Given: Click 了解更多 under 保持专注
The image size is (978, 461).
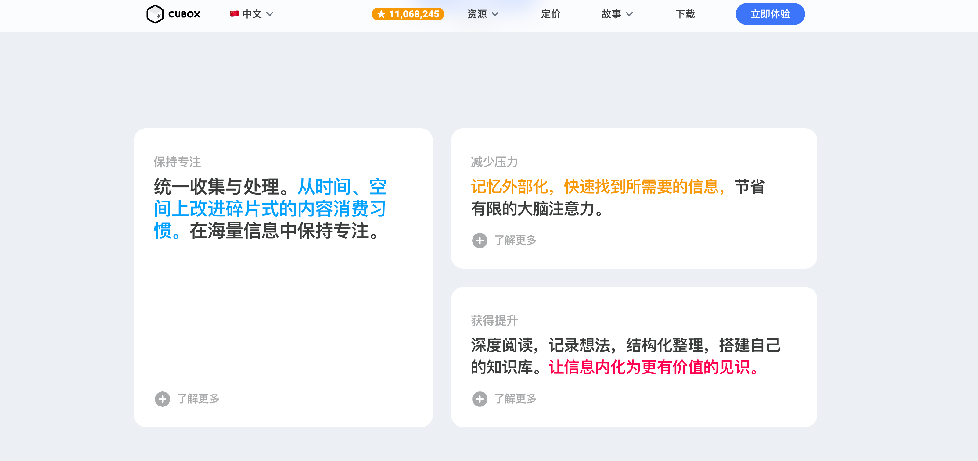Looking at the screenshot, I should (x=198, y=399).
